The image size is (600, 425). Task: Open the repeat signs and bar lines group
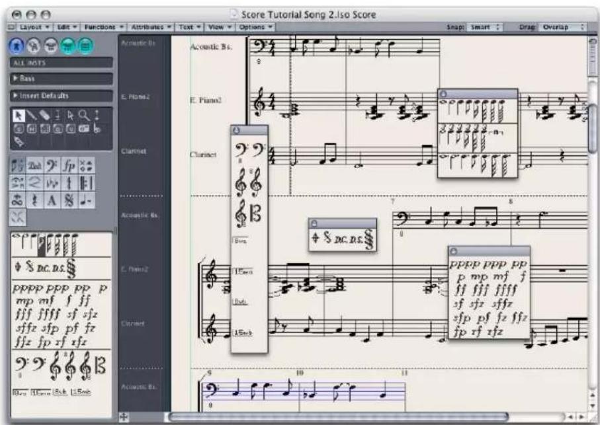pos(86,182)
